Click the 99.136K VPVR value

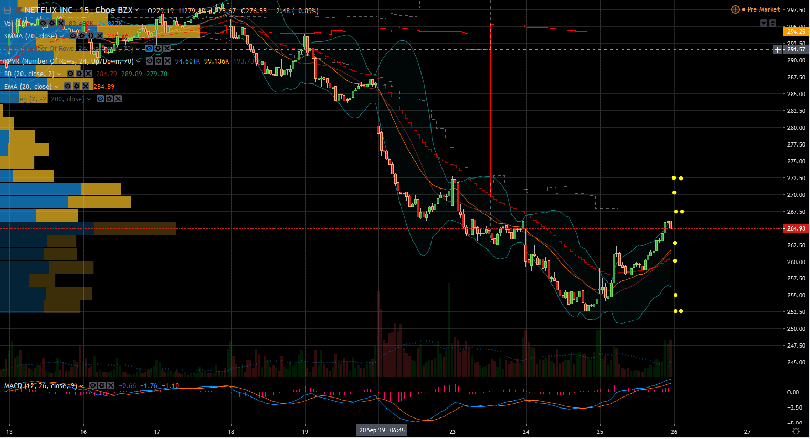point(216,61)
